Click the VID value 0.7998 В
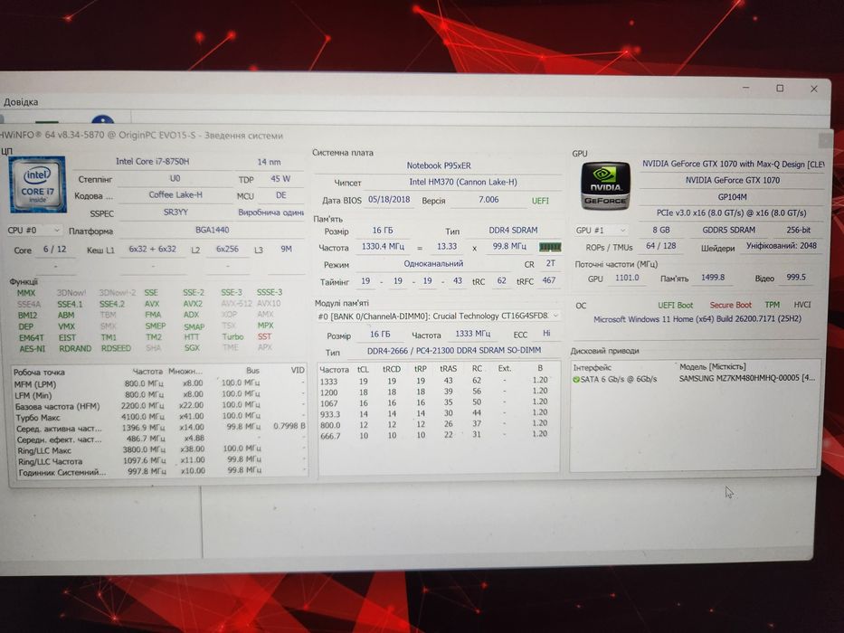Screen dimensions: 844x633 point(289,426)
